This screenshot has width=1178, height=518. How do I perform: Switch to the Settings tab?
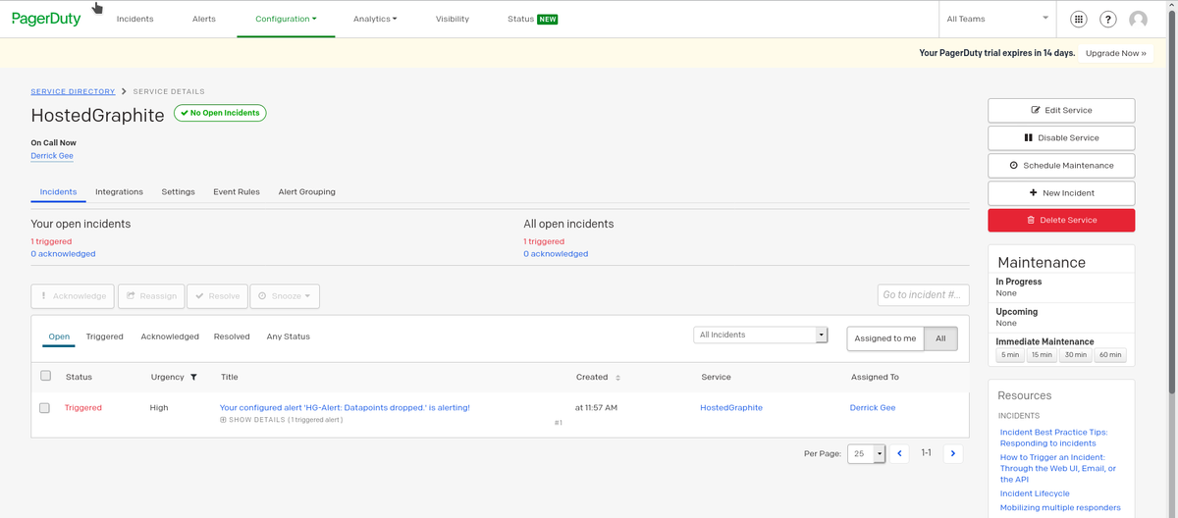[179, 191]
